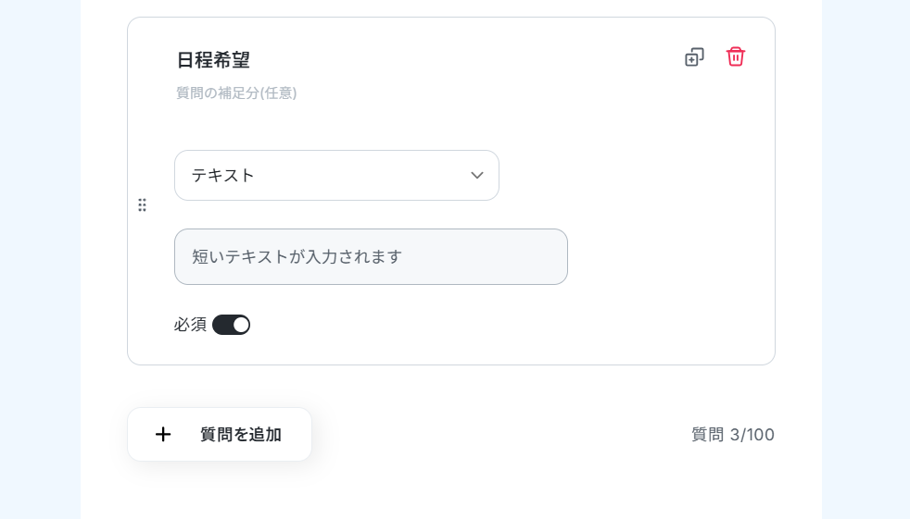This screenshot has height=519, width=910.
Task: Click the chevron arrow in the テキスト selector
Action: pos(477,175)
